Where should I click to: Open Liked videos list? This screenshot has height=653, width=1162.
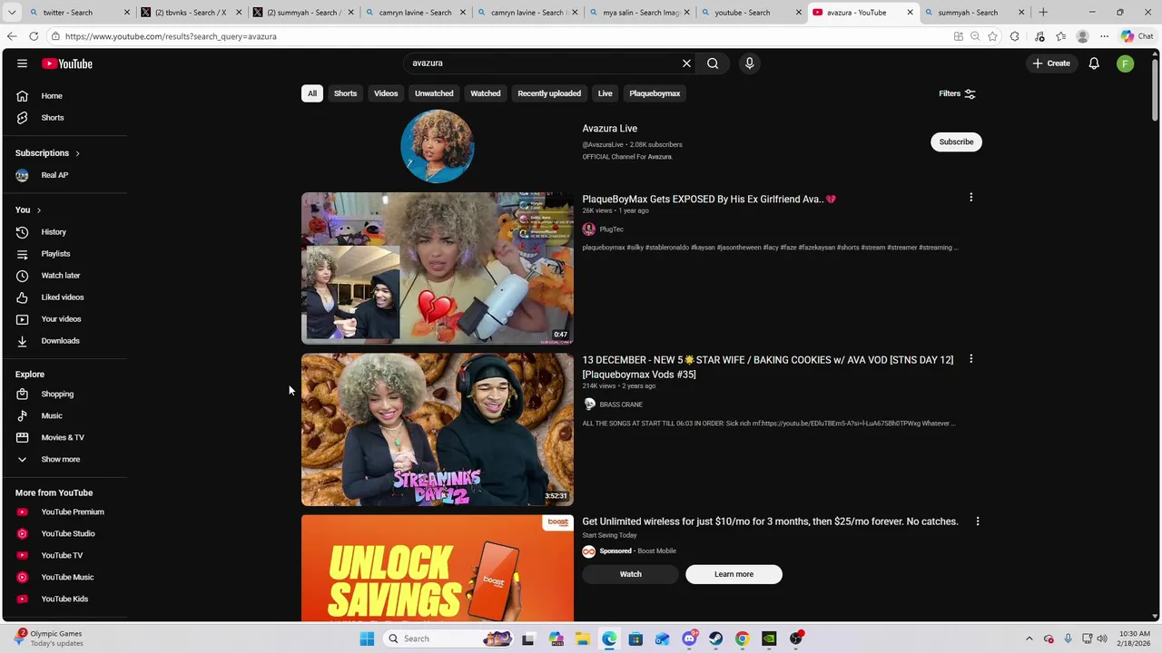(64, 297)
